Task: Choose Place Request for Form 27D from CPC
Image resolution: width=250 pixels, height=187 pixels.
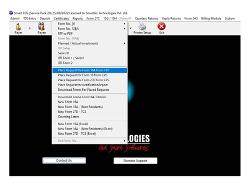Action: point(89,80)
